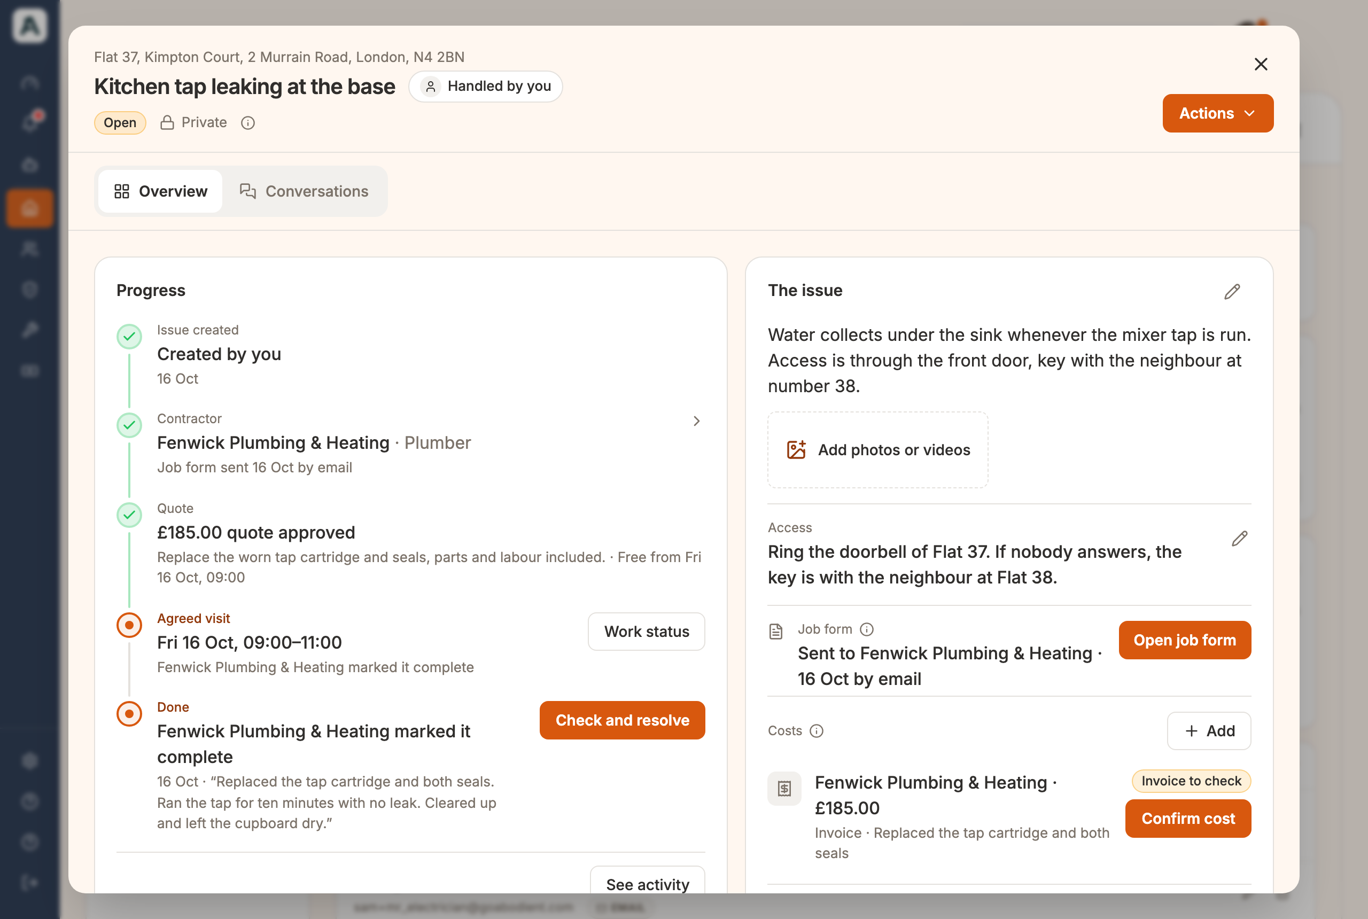The height and width of the screenshot is (919, 1368).
Task: Add photos or videos to the issue
Action: coord(877,449)
